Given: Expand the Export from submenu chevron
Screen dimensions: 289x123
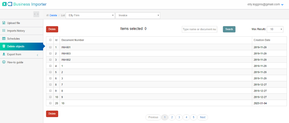Looking at the screenshot, I should 37,55.
